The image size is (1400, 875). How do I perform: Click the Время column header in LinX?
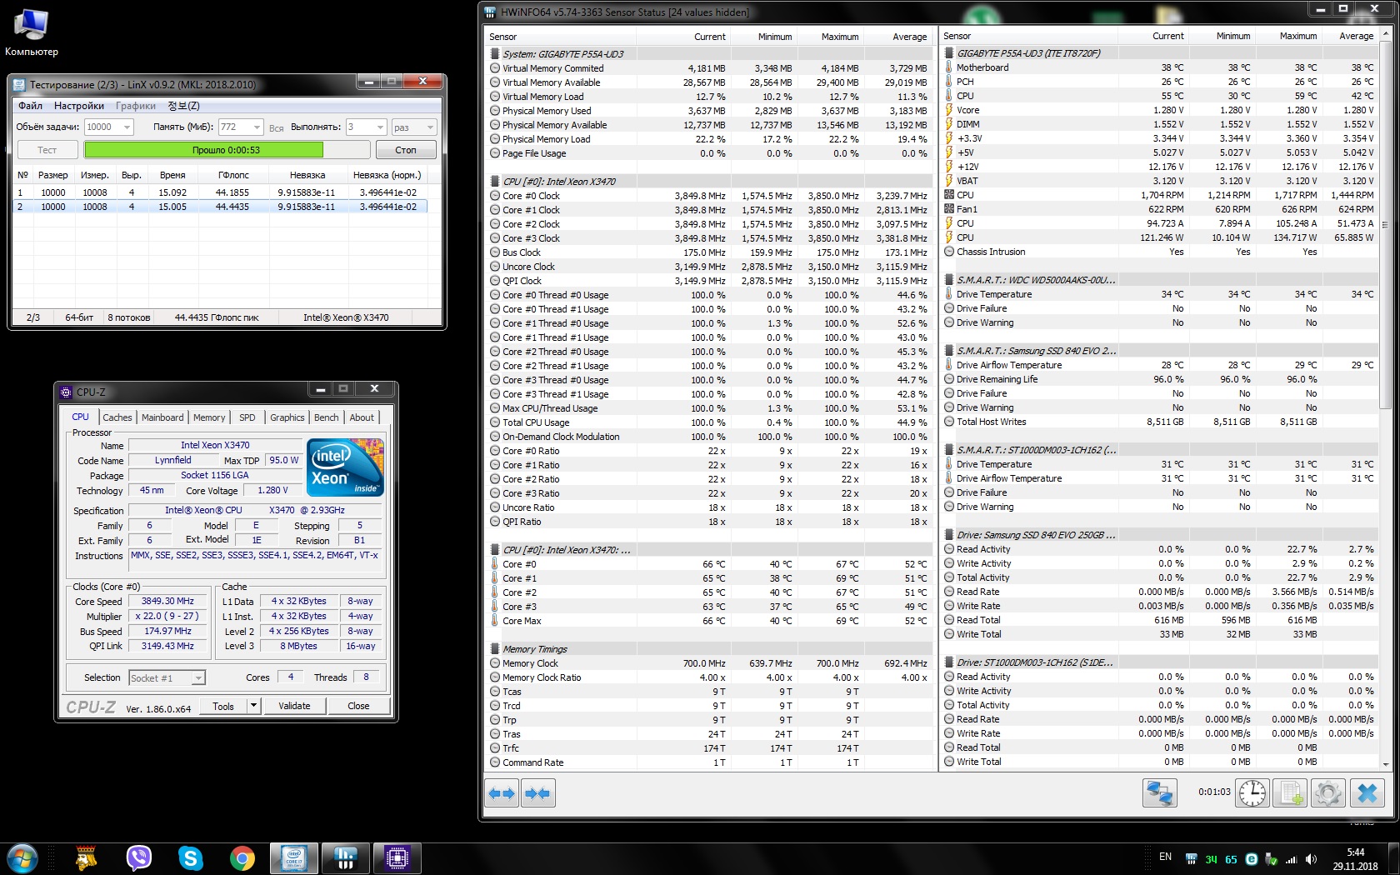172,175
